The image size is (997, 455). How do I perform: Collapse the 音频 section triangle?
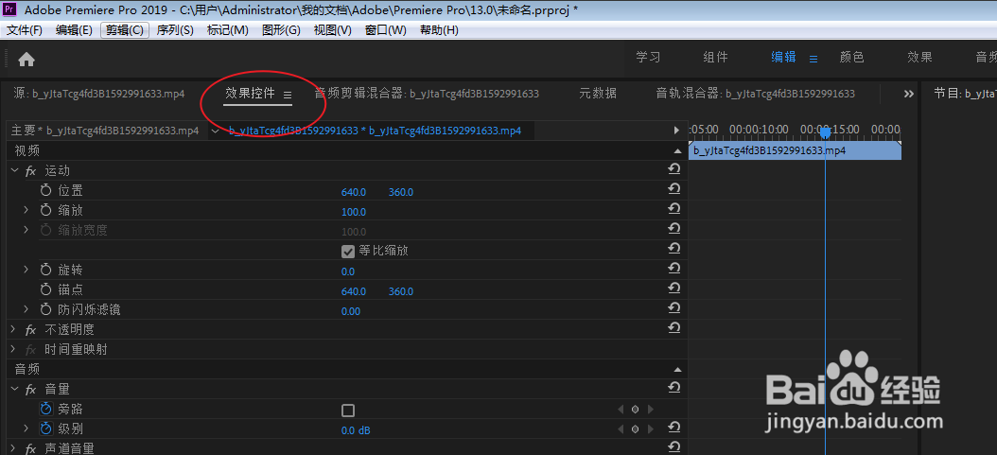click(677, 369)
